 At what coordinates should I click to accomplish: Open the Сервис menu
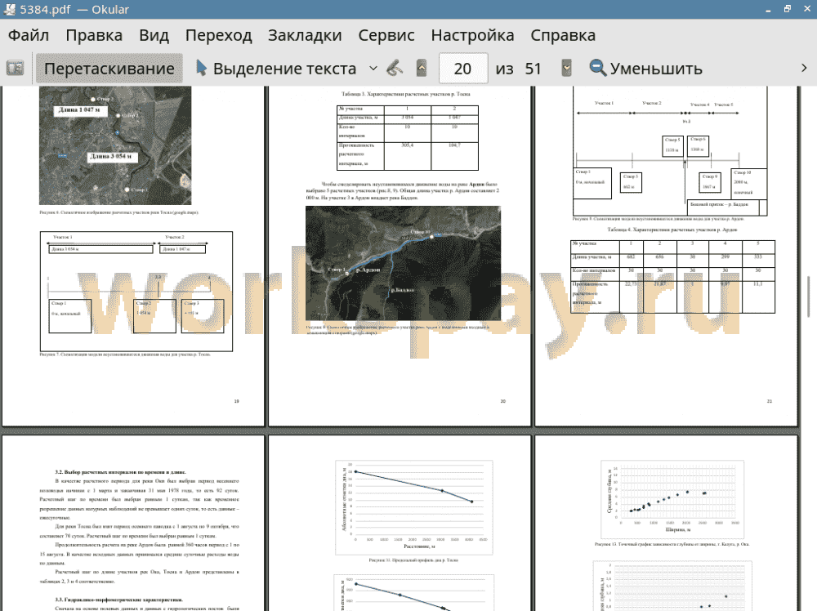(386, 35)
